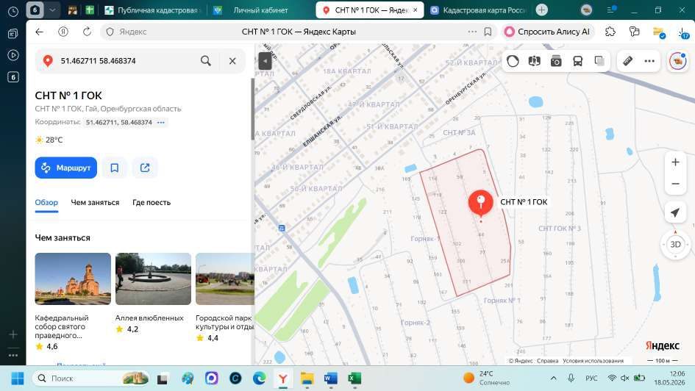Viewport: 695px width, 391px height.
Task: Toggle the 3D map view
Action: click(x=675, y=245)
